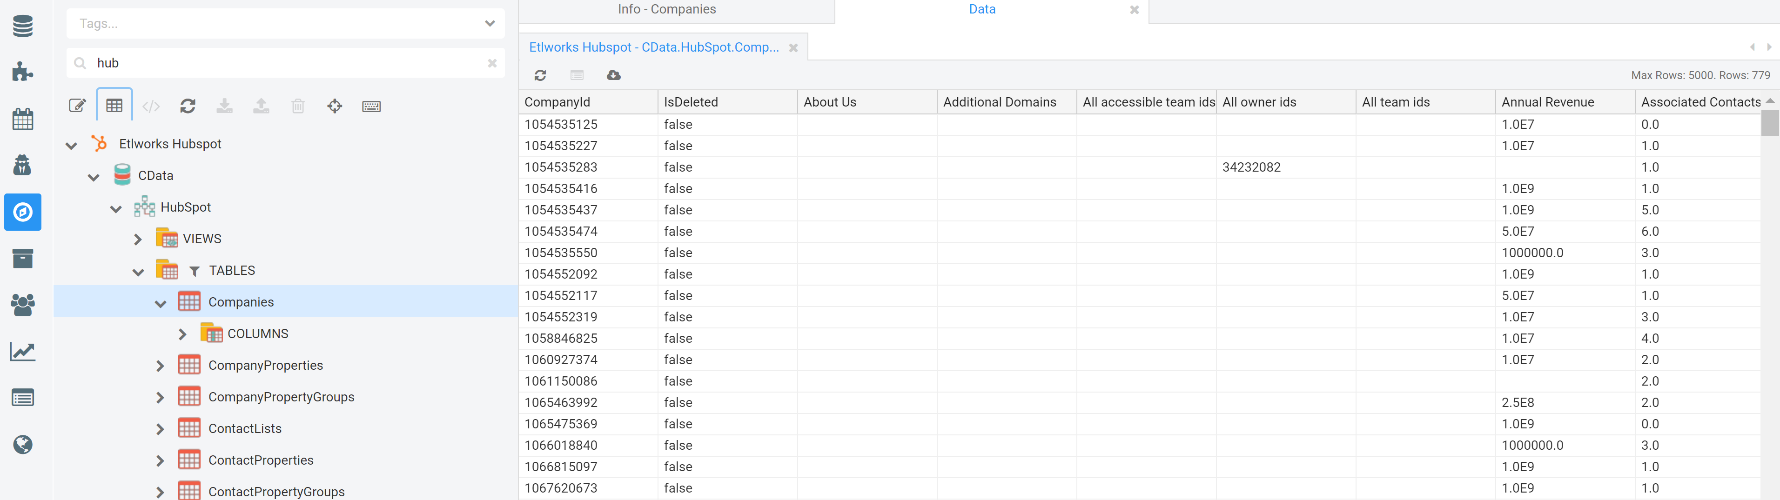Open the list panel sidebar icon
Viewport: 1780px width, 500px height.
[23, 398]
